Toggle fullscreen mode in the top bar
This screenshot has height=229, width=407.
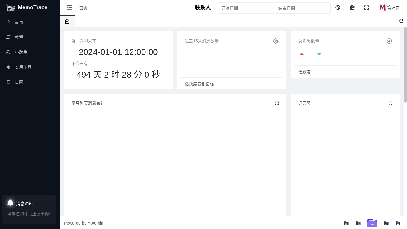[x=366, y=7]
